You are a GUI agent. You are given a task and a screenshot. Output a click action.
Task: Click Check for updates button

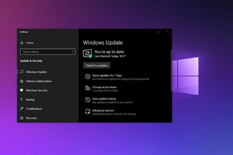[x=97, y=65]
